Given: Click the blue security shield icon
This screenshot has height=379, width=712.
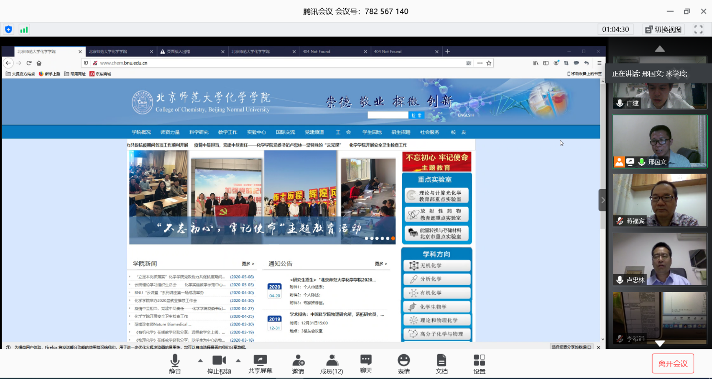Looking at the screenshot, I should coord(9,30).
